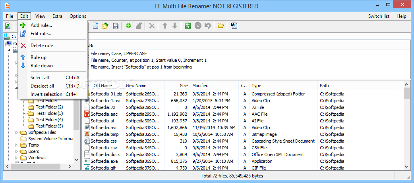This screenshot has width=414, height=183.
Task: Click the new blank rule list icon
Action: tap(95, 26)
